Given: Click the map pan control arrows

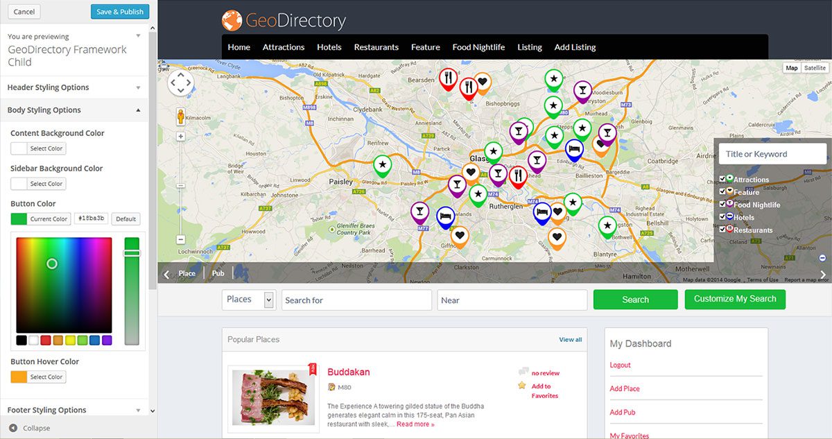Looking at the screenshot, I should point(180,83).
